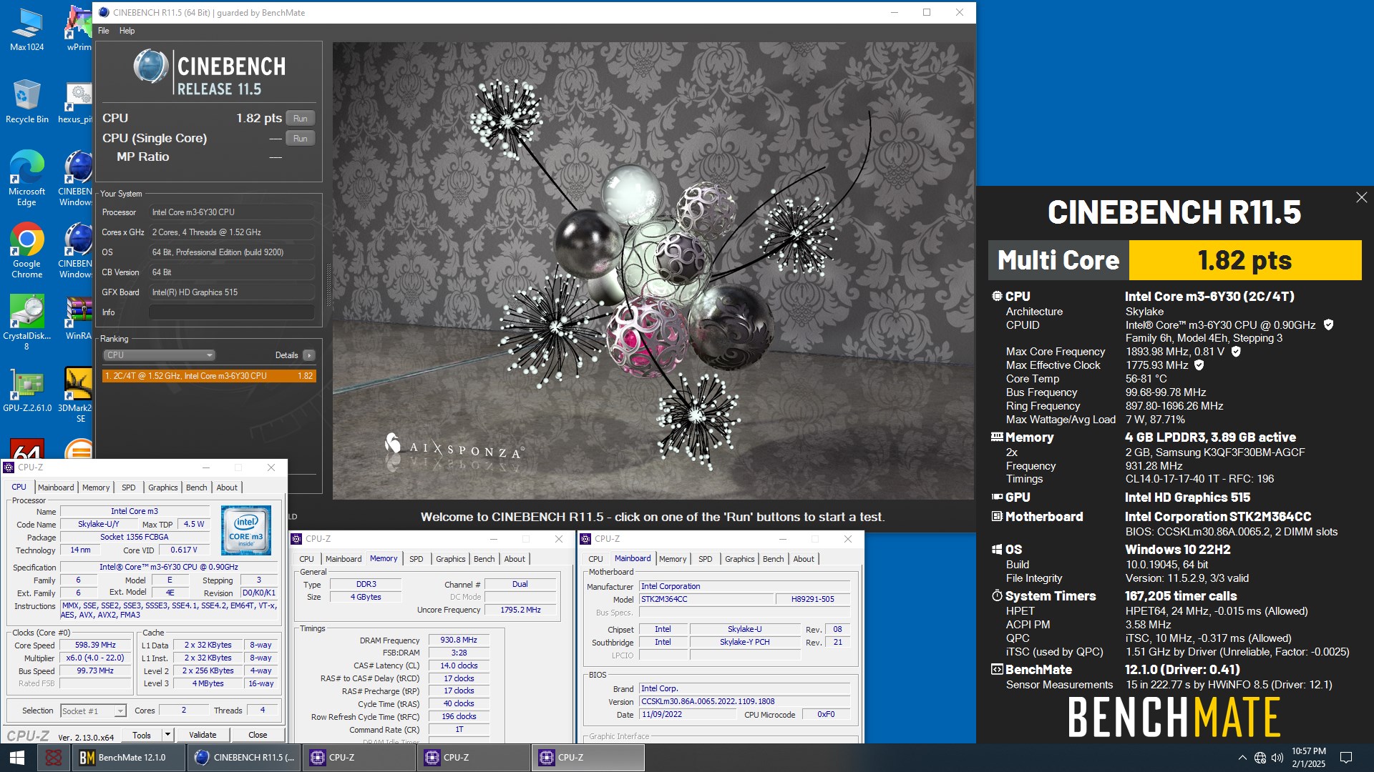The width and height of the screenshot is (1374, 772).
Task: Click the Tools button in CPU-Z
Action: pyautogui.click(x=142, y=735)
